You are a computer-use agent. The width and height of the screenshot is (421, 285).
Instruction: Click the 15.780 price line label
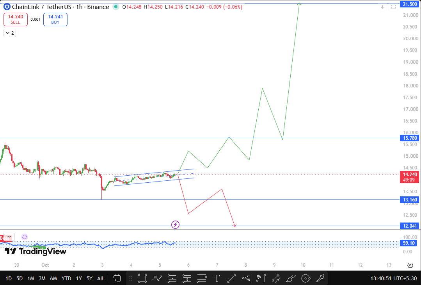point(410,138)
